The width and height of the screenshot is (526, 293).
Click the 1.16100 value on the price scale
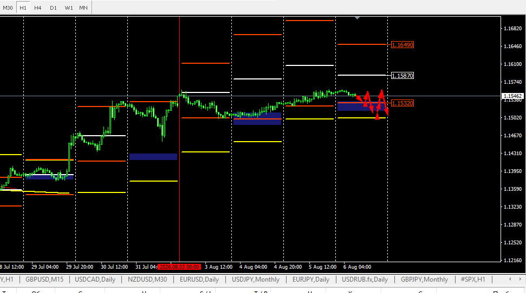513,64
